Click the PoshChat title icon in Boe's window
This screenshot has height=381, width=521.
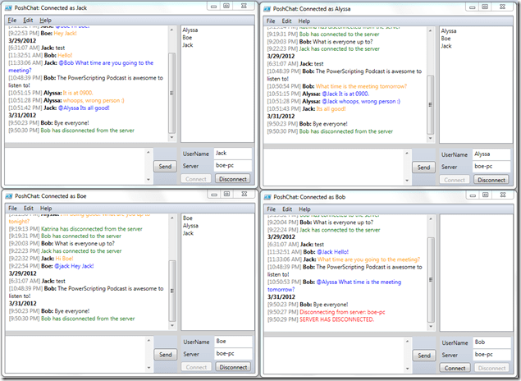pyautogui.click(x=7, y=197)
